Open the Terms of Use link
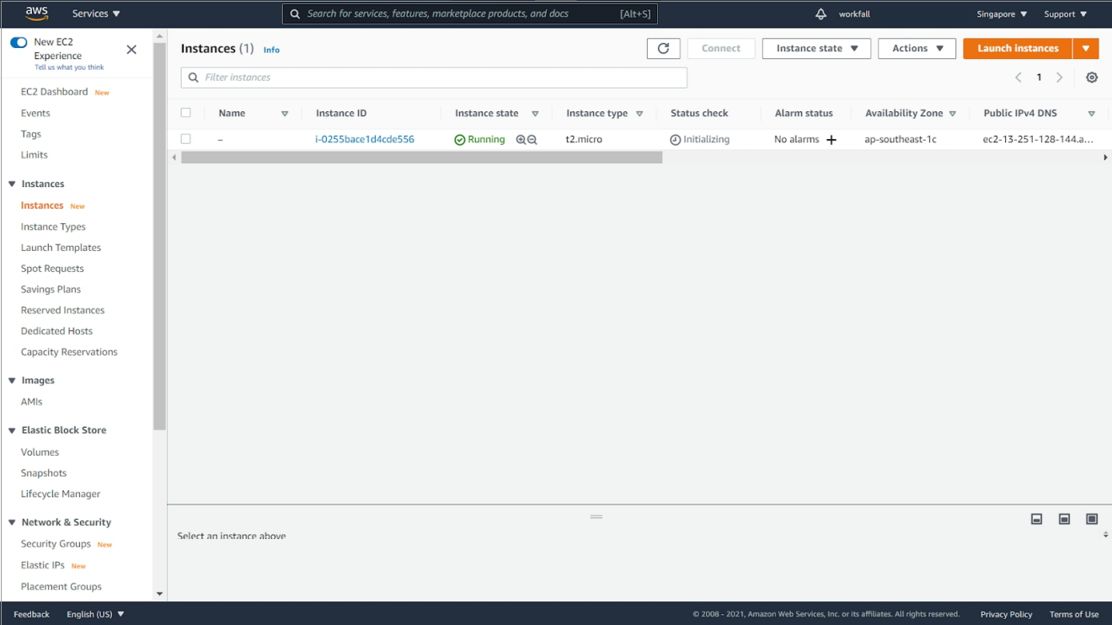1112x625 pixels. tap(1074, 614)
